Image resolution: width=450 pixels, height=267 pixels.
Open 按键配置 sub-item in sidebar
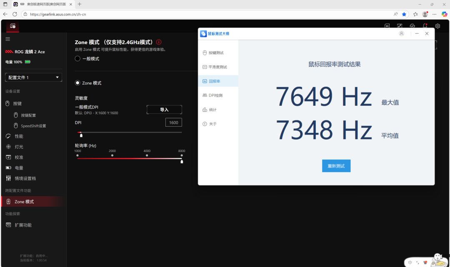coord(28,115)
